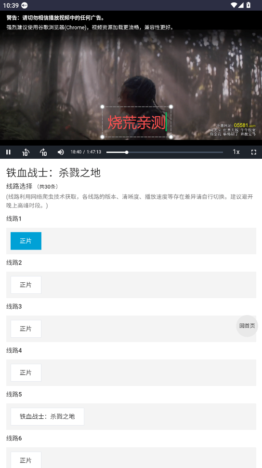Enter fullscreen video mode
This screenshot has height=468, width=262.
click(254, 152)
